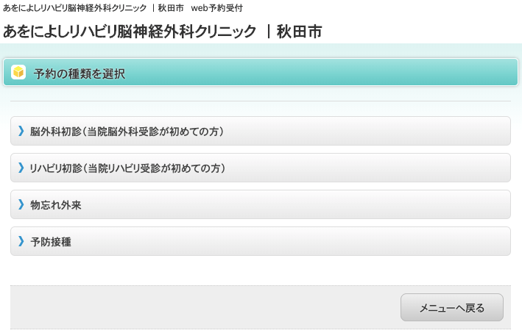This screenshot has width=522, height=336.
Task: Open the 物忘れ外来 reservation type
Action: [56, 205]
